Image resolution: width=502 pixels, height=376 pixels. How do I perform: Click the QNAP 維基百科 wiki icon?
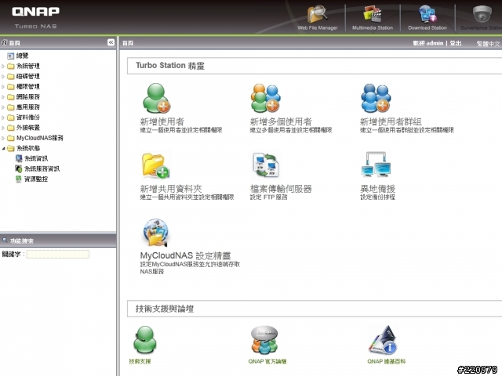(x=384, y=340)
